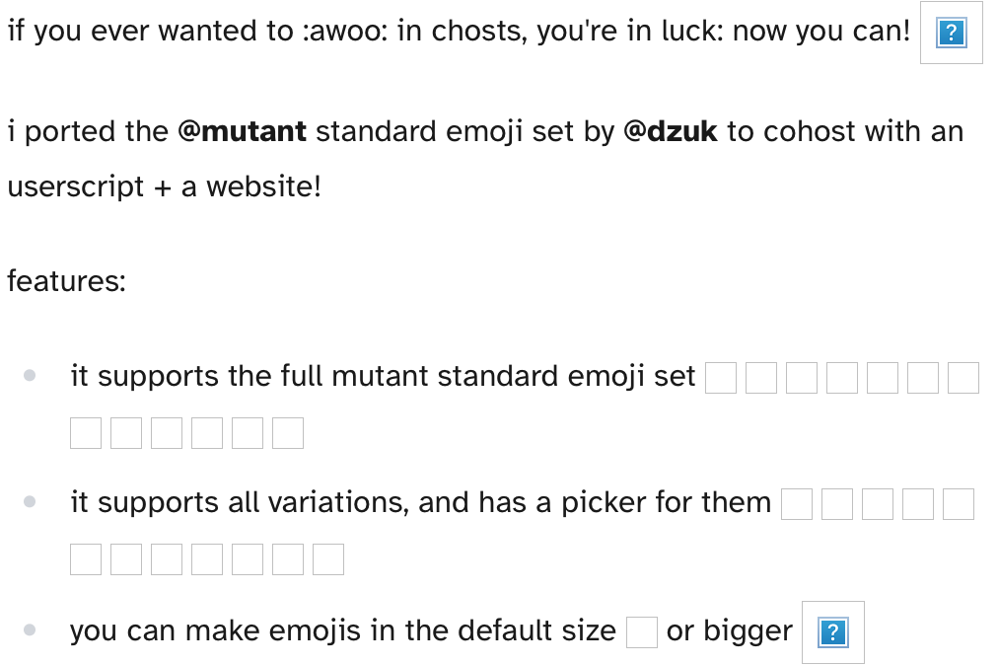The width and height of the screenshot is (998, 665).
Task: Click the text "userscript + a website!"
Action: 164,186
